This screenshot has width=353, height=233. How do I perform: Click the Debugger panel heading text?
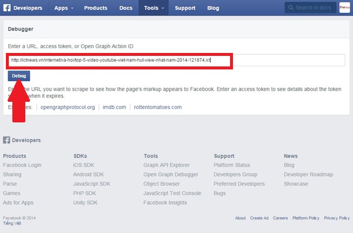[x=21, y=29]
